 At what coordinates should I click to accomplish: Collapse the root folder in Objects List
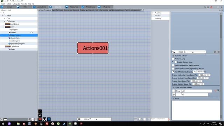click(x=1, y=13)
